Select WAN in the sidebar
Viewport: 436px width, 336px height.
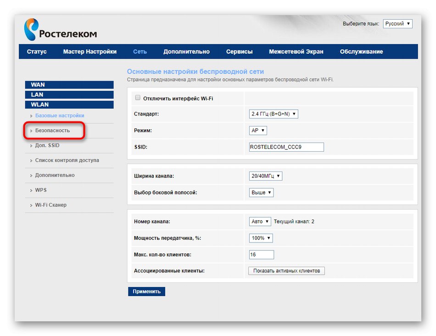click(x=69, y=85)
